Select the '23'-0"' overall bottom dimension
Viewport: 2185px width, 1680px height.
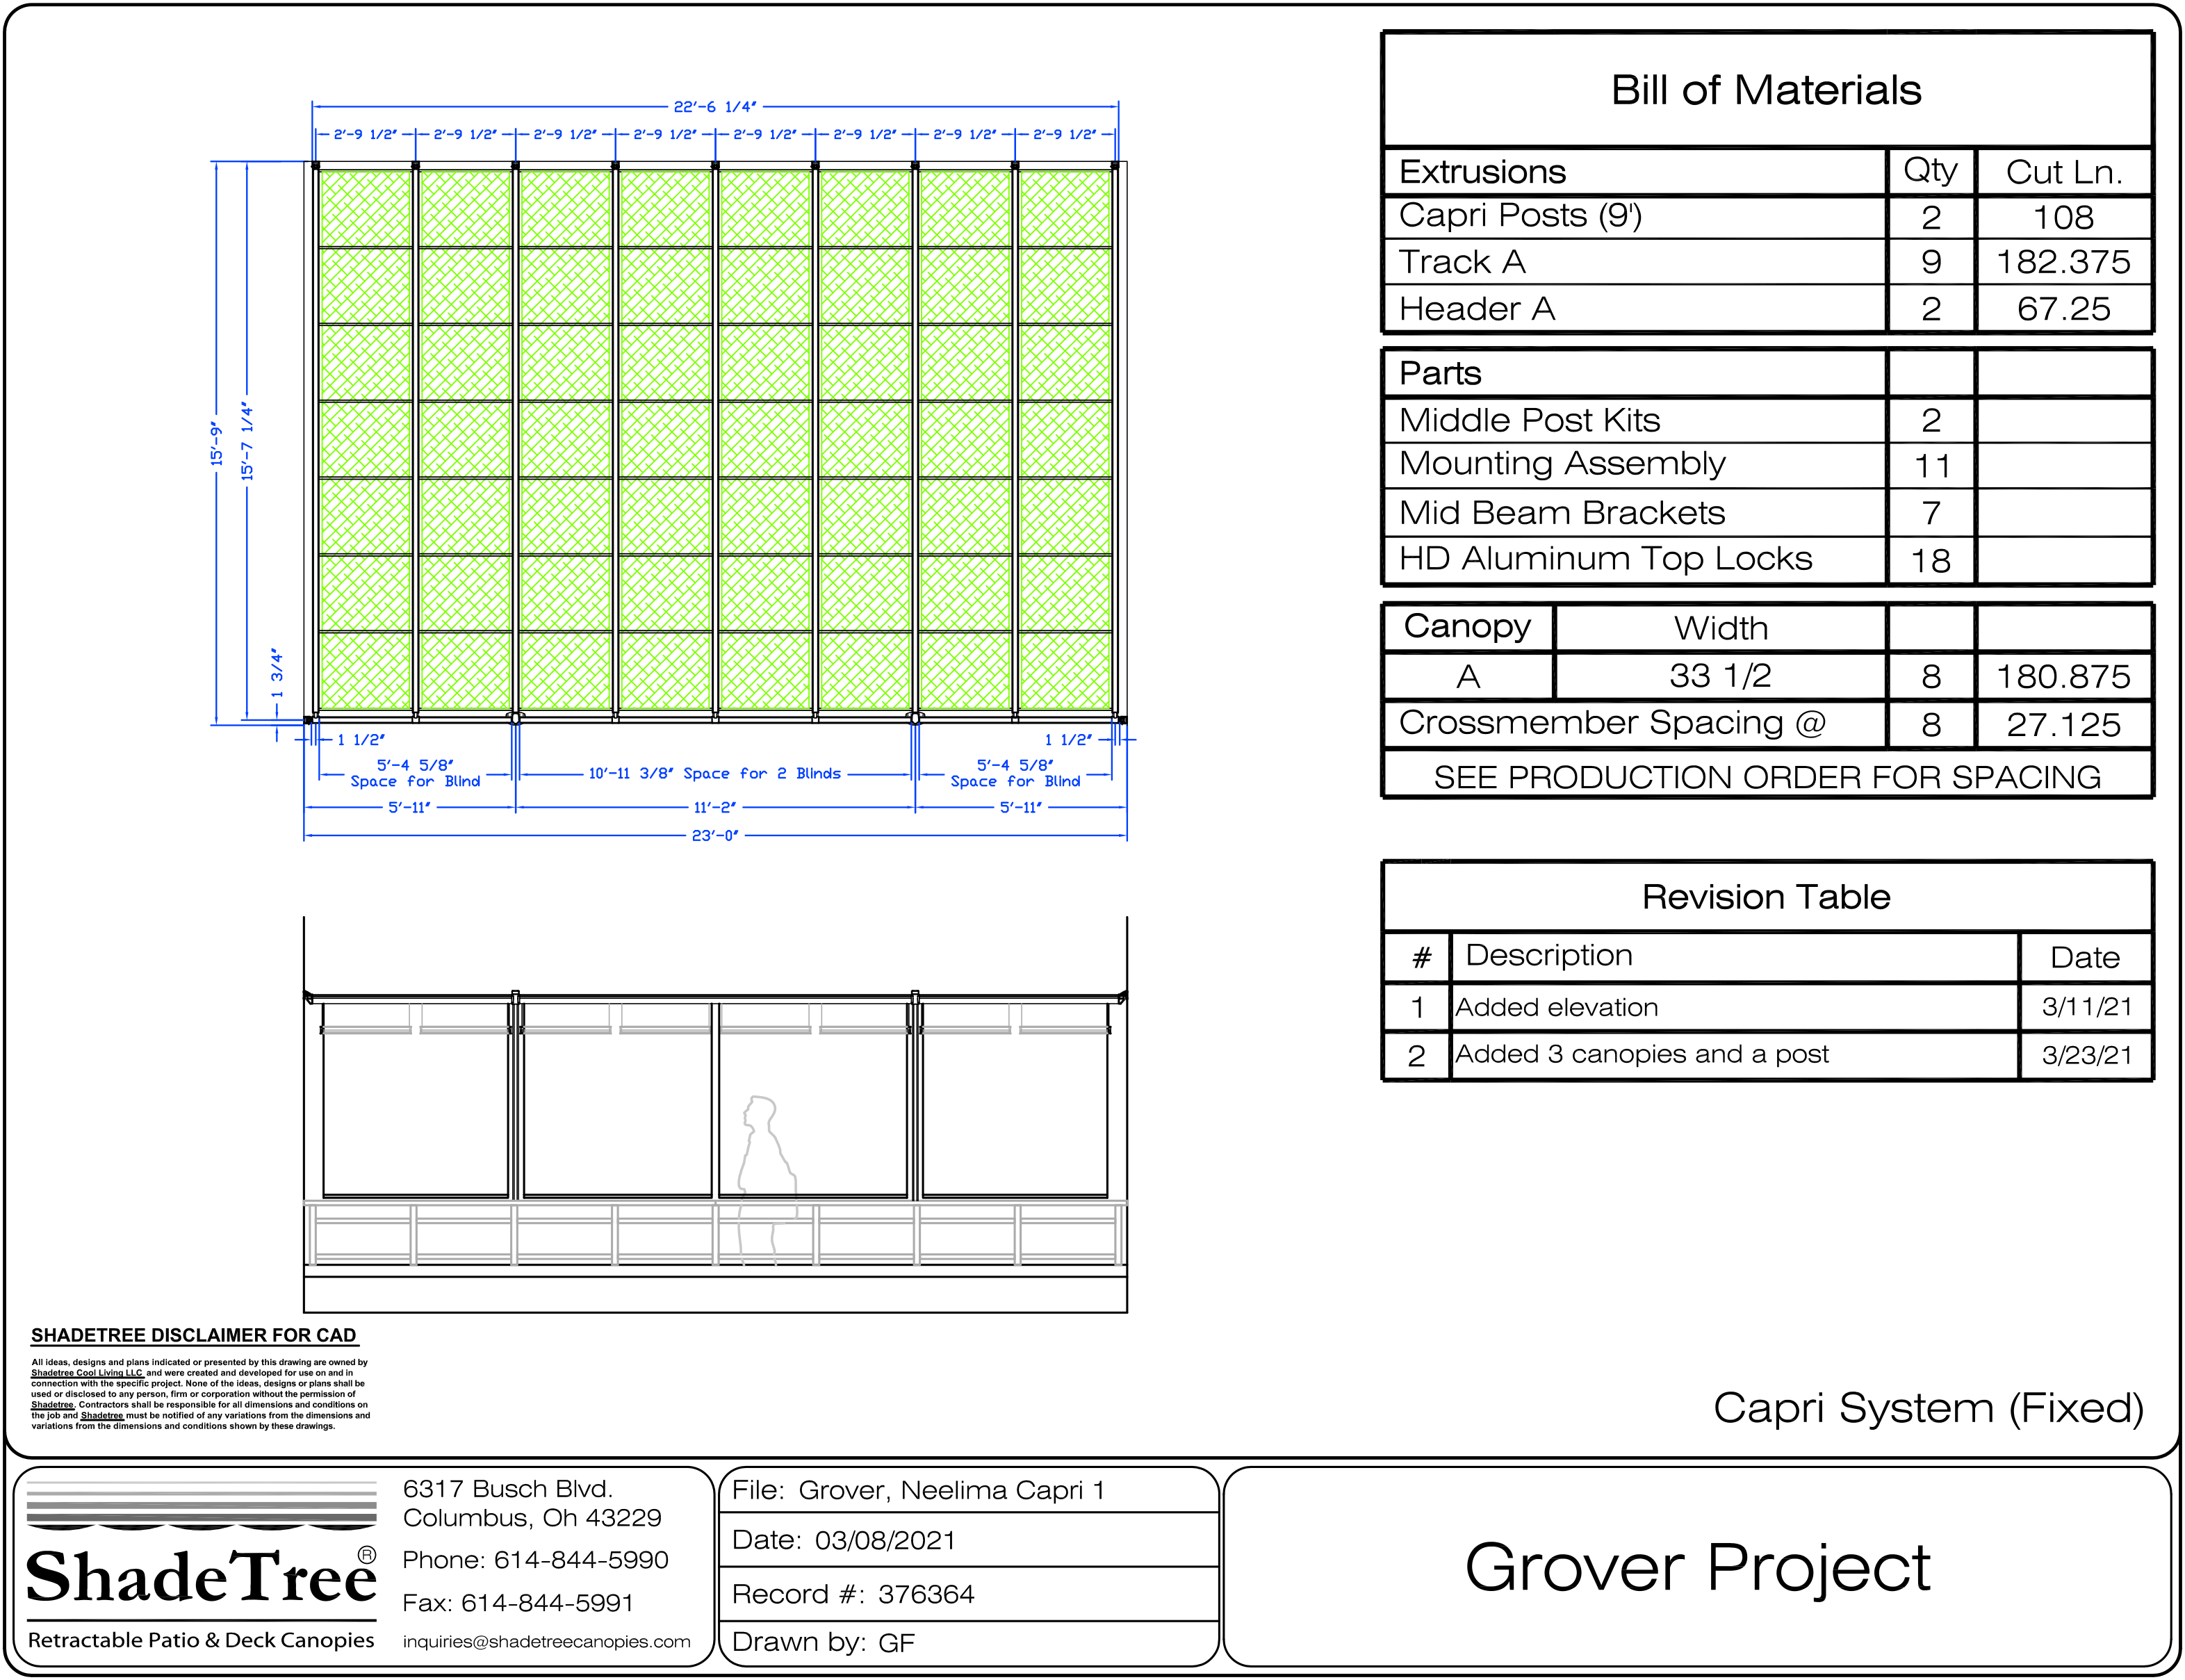click(715, 836)
